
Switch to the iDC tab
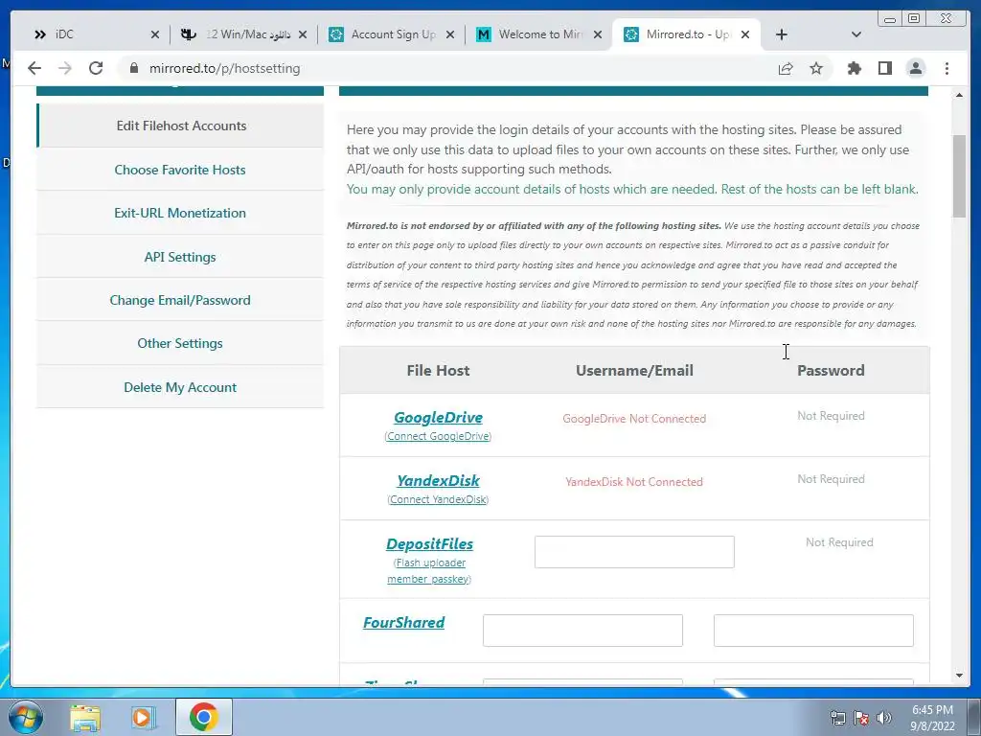pos(94,34)
